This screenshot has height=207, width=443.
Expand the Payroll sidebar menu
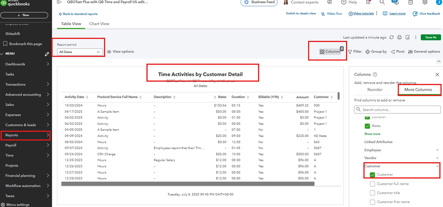(48, 145)
